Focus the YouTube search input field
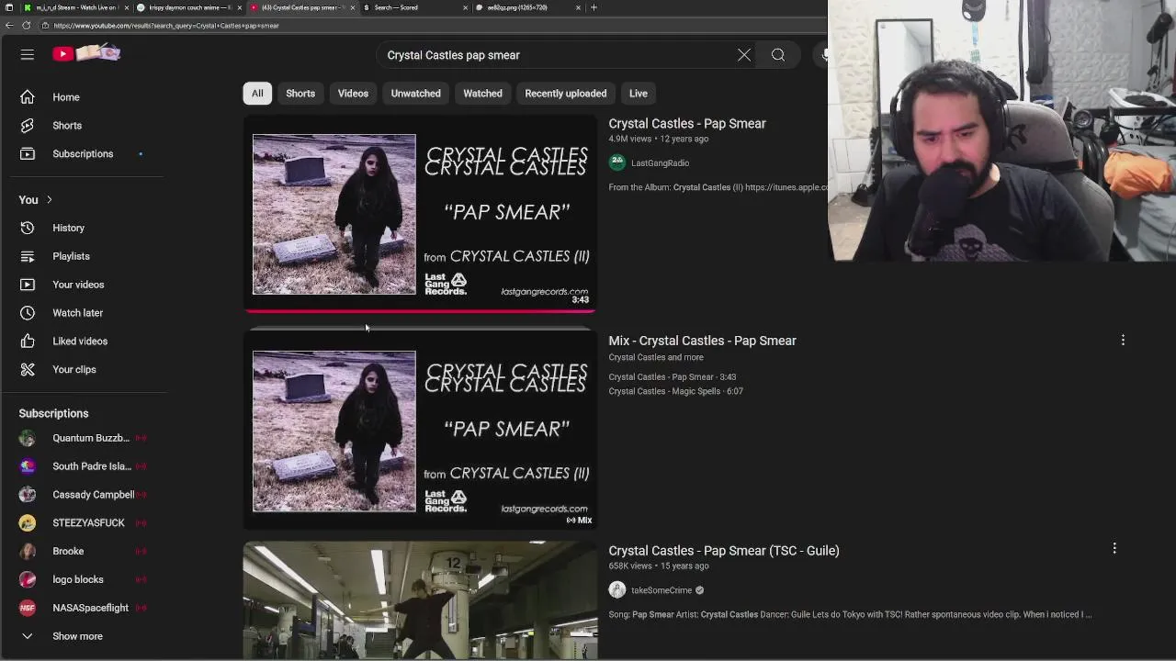 coord(556,55)
